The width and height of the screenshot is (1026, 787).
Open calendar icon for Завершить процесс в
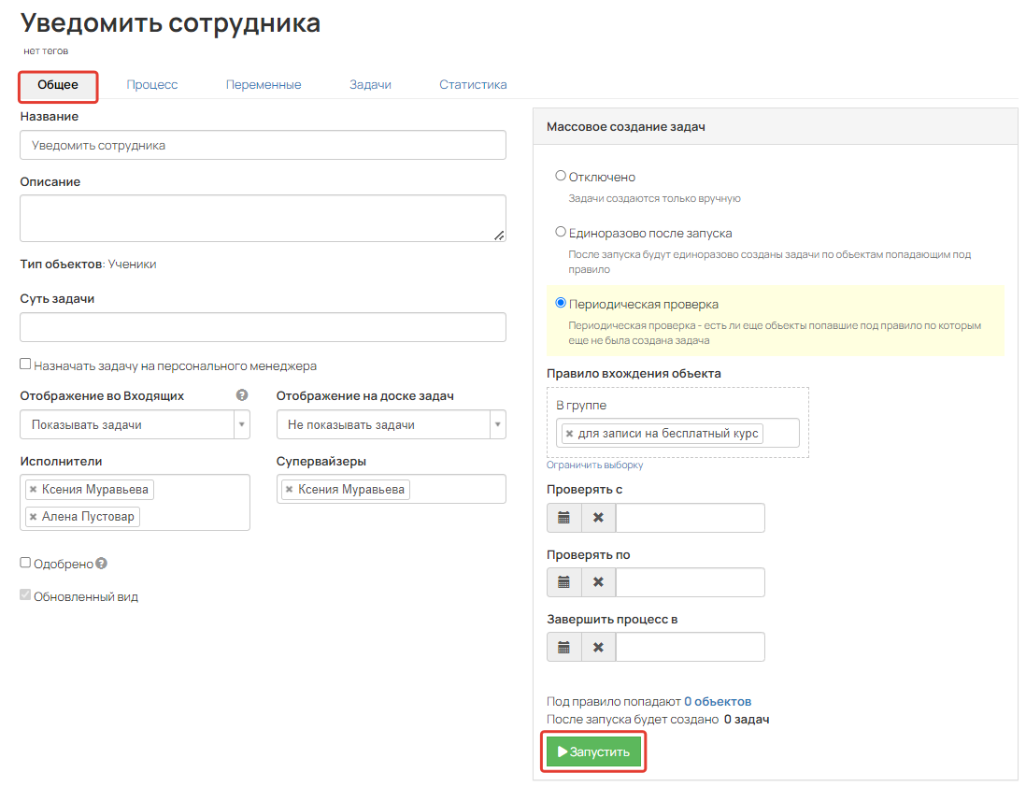point(563,647)
